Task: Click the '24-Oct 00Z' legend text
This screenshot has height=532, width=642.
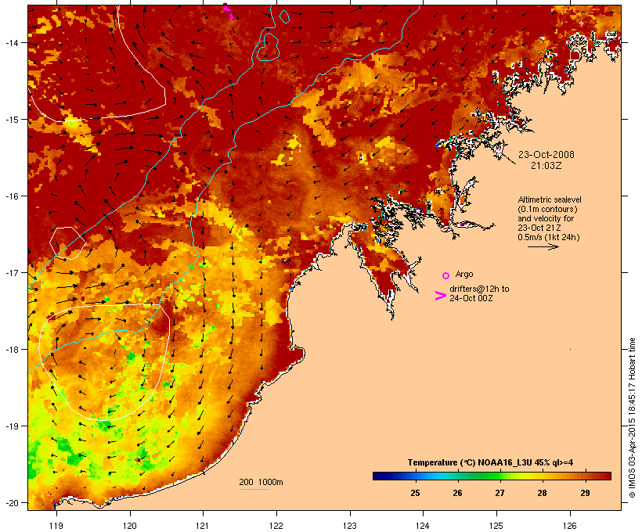Action: click(x=471, y=298)
